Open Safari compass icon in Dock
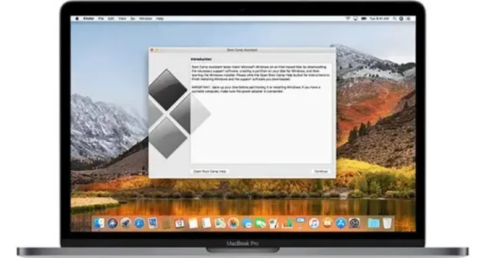 coord(140,223)
